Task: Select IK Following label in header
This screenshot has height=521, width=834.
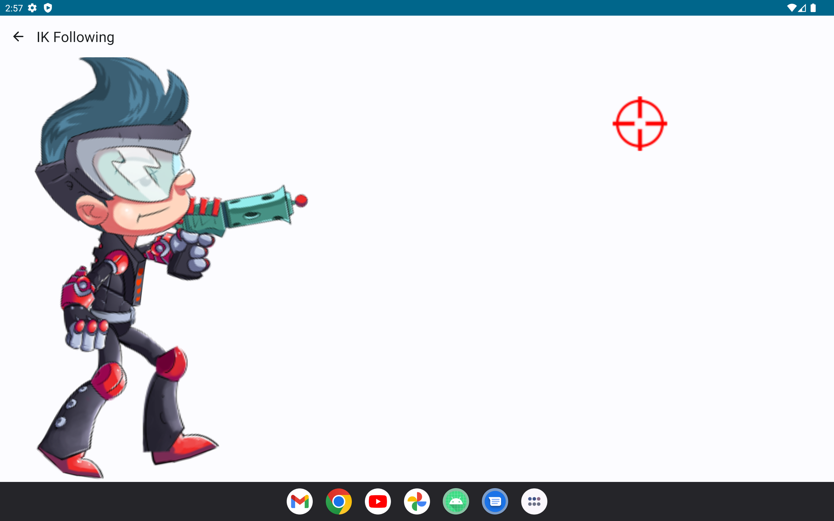Action: [75, 37]
